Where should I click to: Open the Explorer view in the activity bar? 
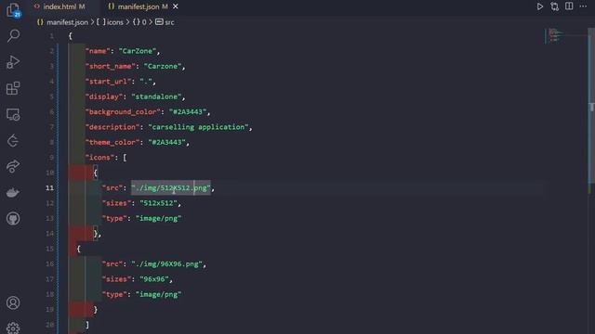pyautogui.click(x=13, y=10)
